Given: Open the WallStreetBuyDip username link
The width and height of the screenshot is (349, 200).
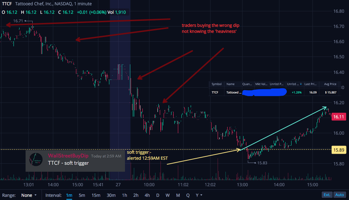Looking at the screenshot, I should click(68, 156).
